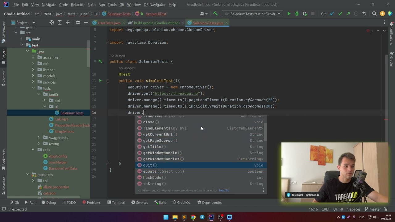Open Project panel settings gear
395x222 pixels.
point(78,23)
